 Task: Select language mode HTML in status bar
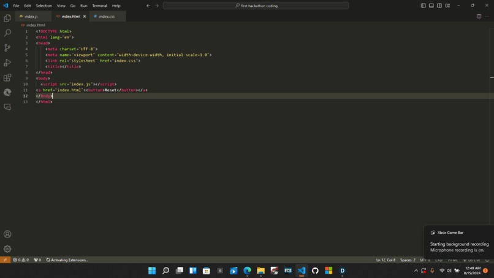pos(453,260)
